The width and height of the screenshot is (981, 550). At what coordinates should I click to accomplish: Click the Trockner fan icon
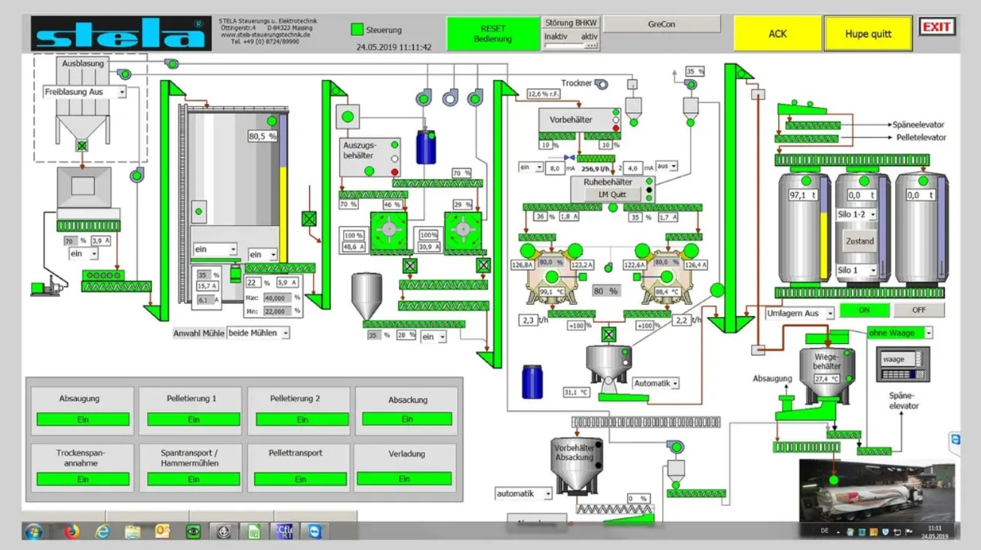pos(601,83)
